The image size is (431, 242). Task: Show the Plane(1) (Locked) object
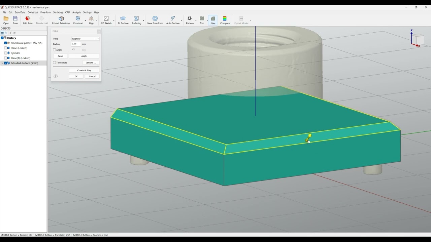tap(5, 58)
